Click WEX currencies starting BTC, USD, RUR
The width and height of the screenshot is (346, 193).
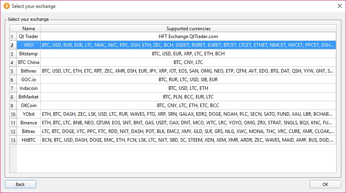coord(189,45)
